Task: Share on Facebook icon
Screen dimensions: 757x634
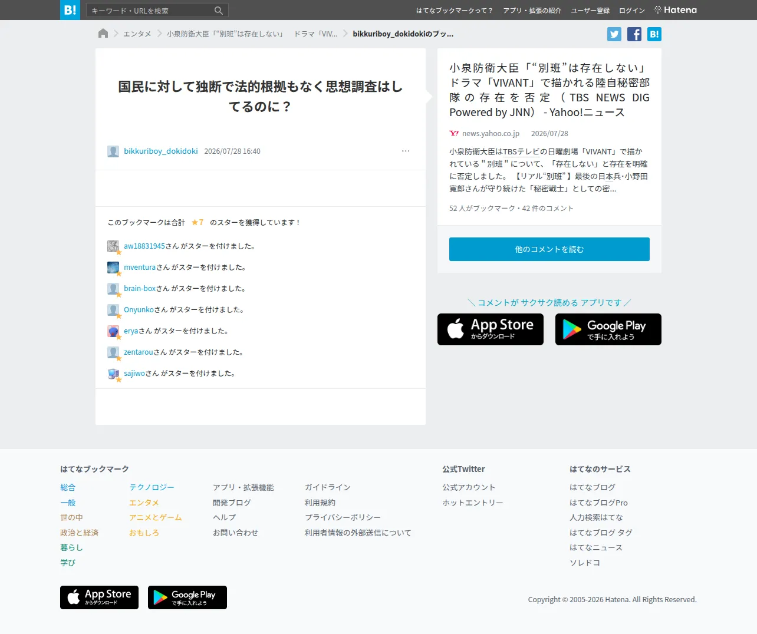Action: (x=634, y=34)
